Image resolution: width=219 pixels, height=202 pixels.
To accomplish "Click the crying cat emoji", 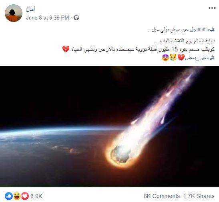I will 173,57.
